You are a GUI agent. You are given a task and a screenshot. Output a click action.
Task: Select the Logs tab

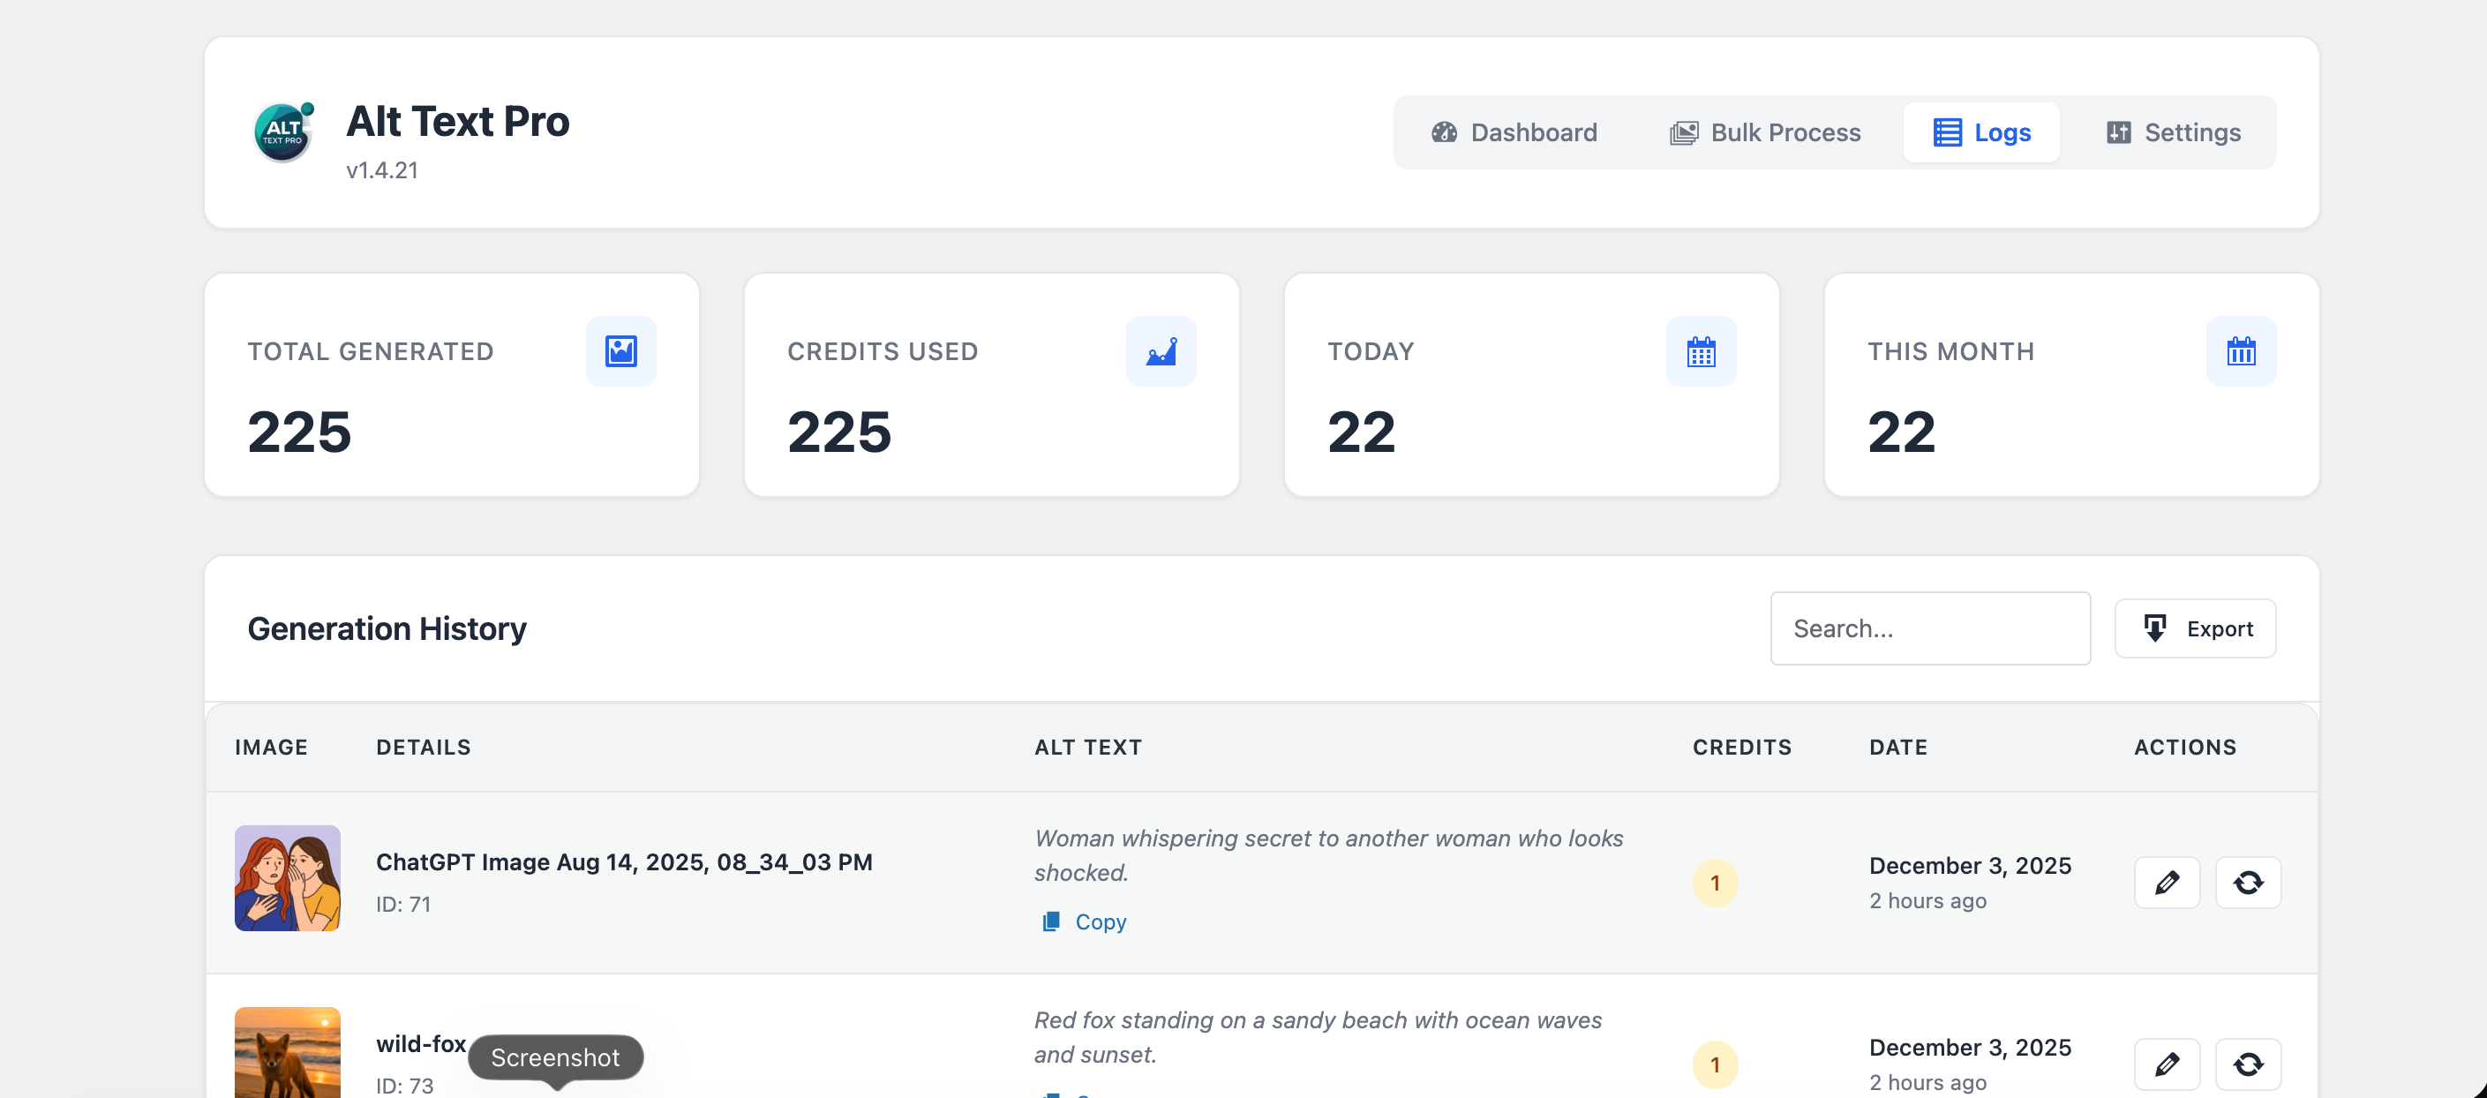point(1981,132)
